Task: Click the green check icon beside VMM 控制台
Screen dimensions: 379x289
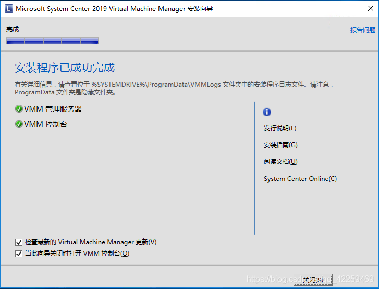Action: point(19,124)
